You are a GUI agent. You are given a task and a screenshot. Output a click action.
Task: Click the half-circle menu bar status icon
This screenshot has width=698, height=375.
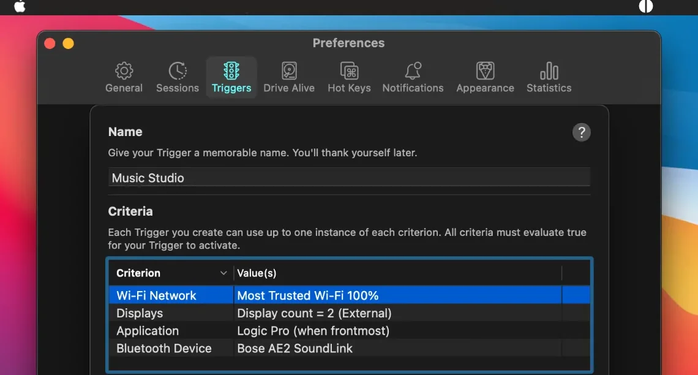coord(646,7)
